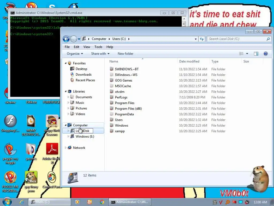Viewport: 274px width, 206px height.
Task: Open Google Chrome from the taskbar
Action: [x=102, y=202]
